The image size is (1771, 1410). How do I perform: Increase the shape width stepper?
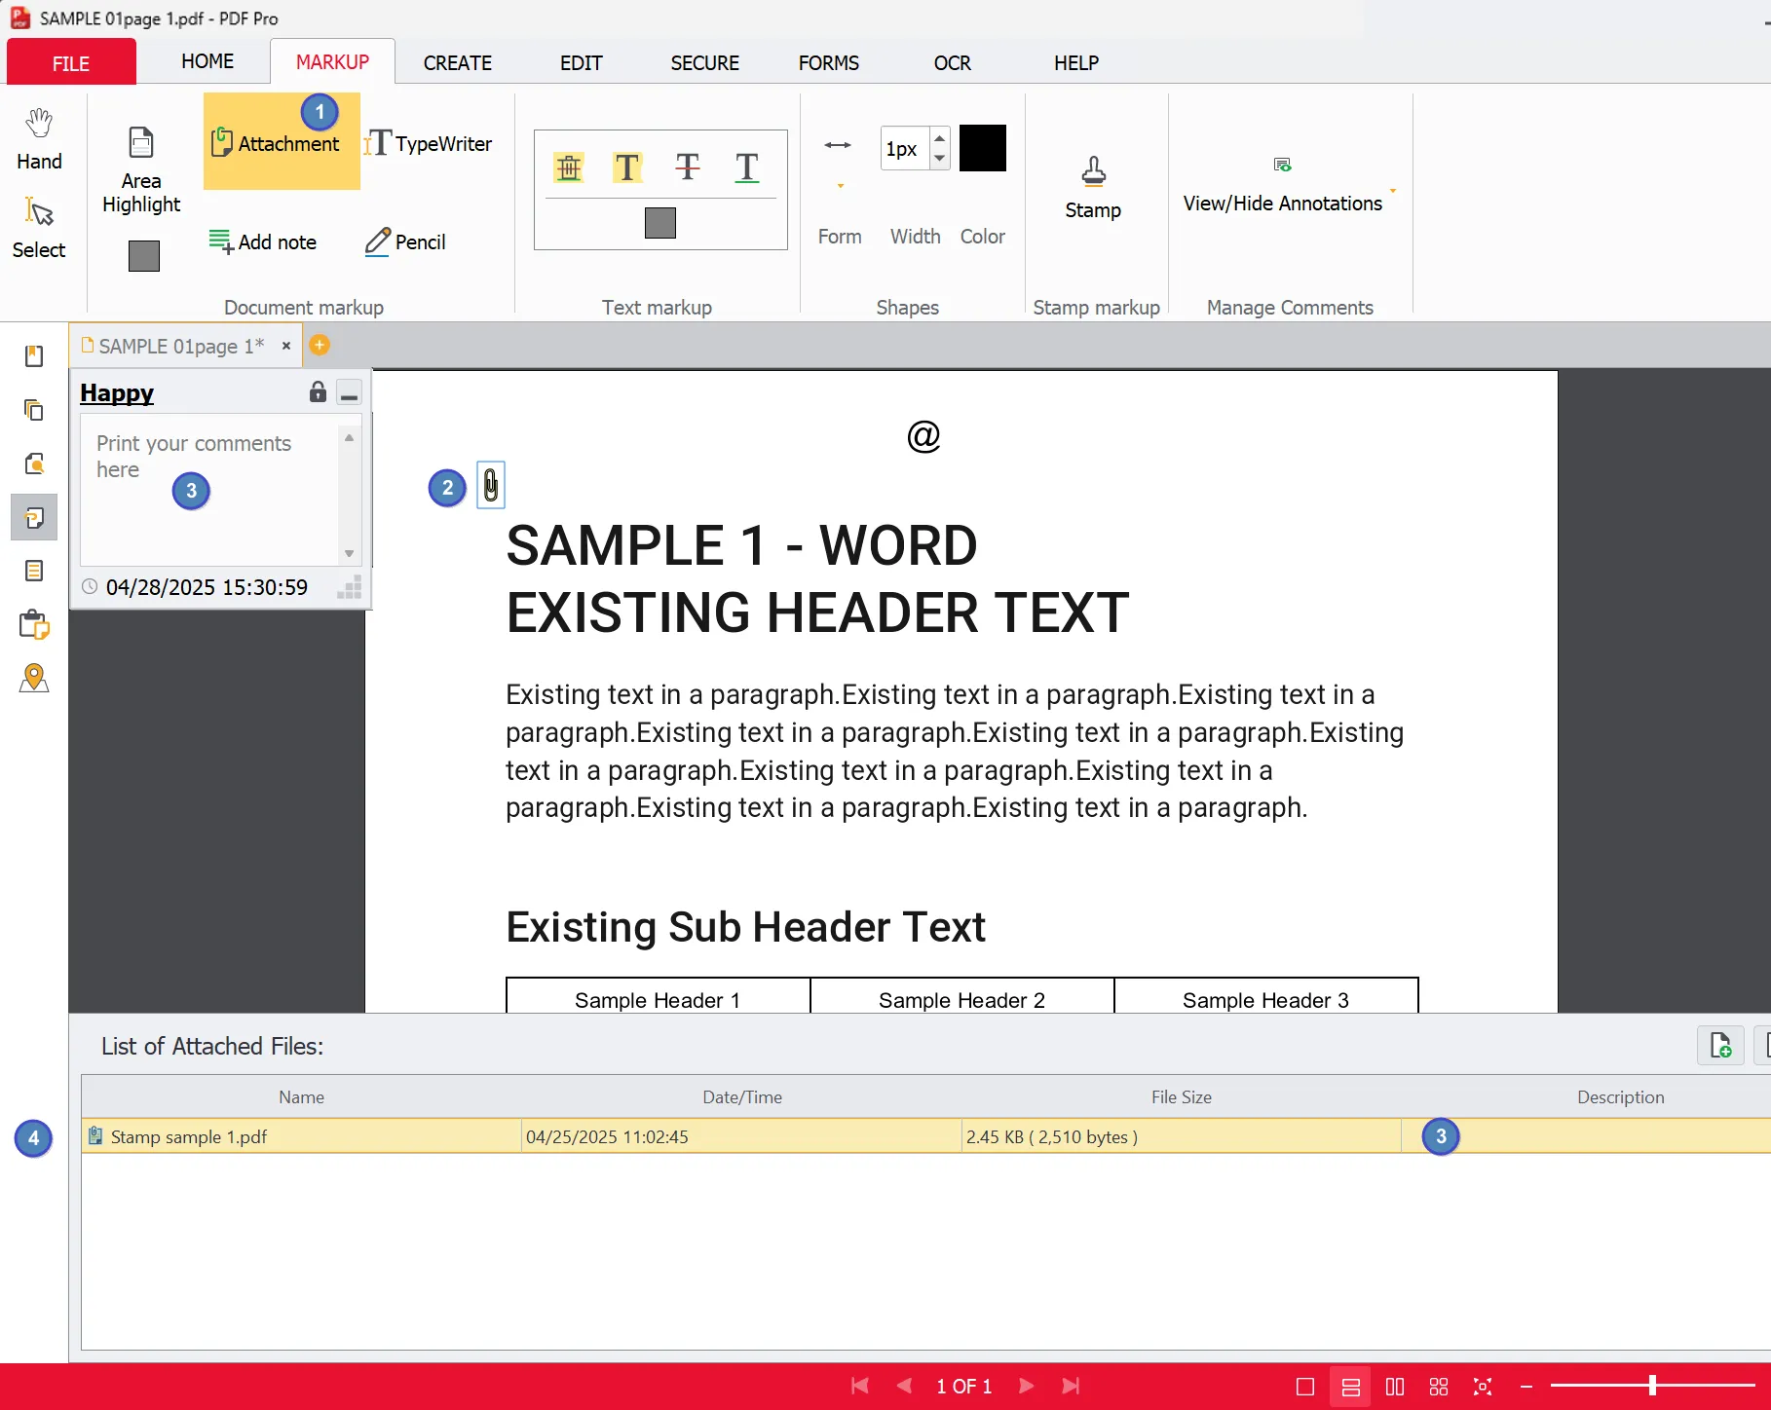tap(940, 137)
